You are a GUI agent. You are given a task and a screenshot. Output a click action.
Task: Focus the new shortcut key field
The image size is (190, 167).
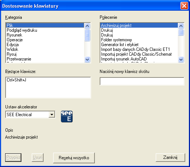click(142, 81)
